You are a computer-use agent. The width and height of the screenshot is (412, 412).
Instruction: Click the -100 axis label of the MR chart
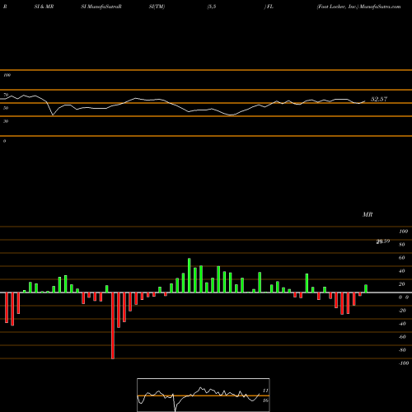click(404, 363)
